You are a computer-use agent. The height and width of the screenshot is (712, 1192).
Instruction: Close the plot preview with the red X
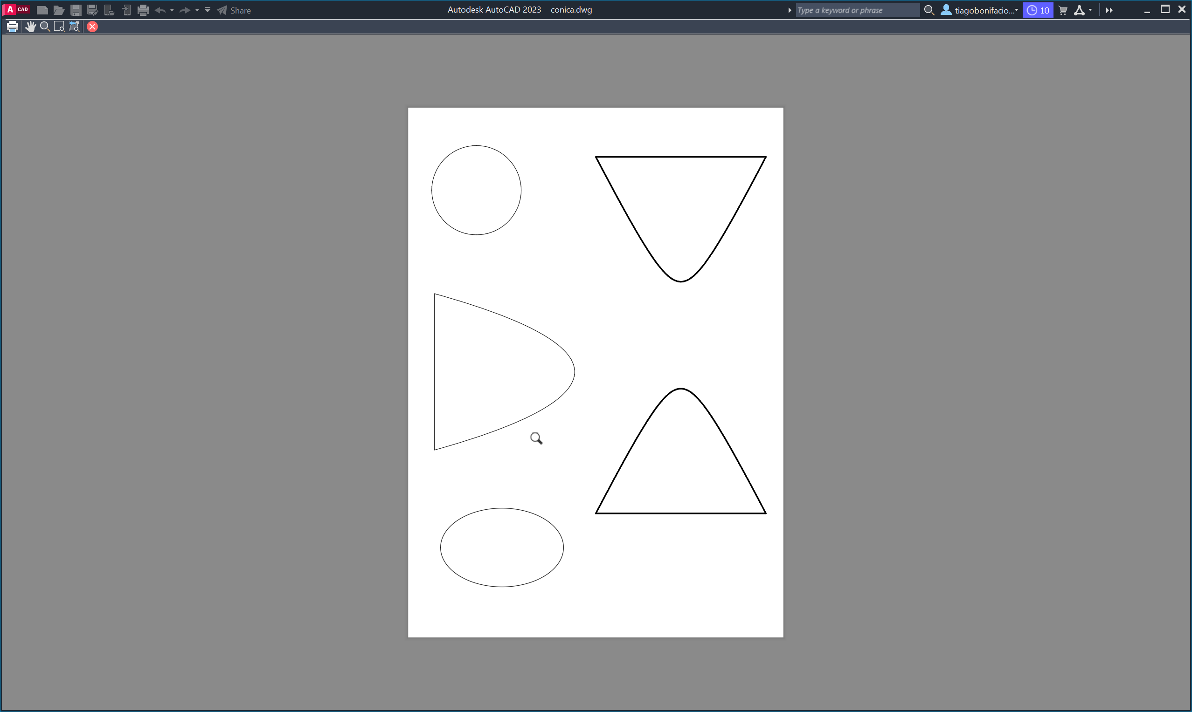(93, 27)
